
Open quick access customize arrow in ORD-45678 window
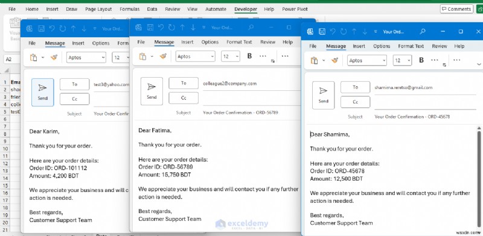click(375, 31)
